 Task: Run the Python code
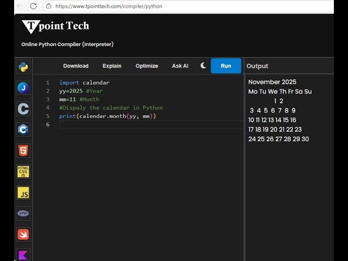(226, 66)
